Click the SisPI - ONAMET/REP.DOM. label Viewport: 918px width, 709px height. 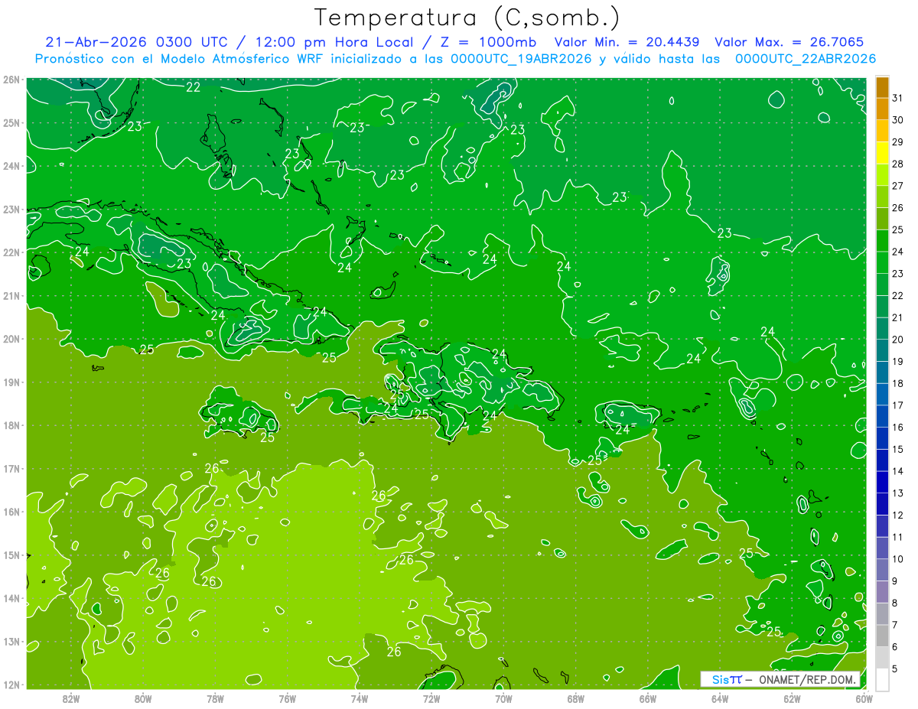tap(780, 680)
